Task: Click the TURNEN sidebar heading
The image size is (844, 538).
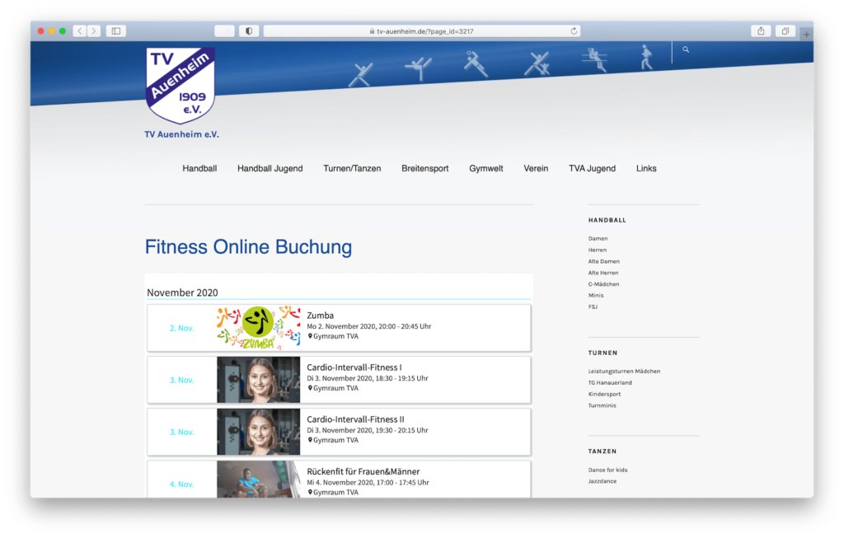Action: 603,353
